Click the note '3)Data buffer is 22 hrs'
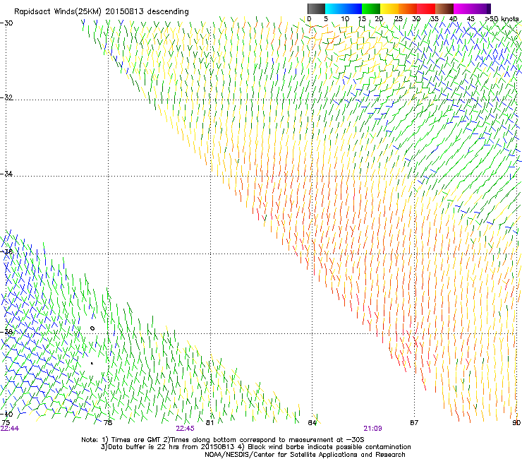Image resolution: width=522 pixels, height=459 pixels. point(140,447)
